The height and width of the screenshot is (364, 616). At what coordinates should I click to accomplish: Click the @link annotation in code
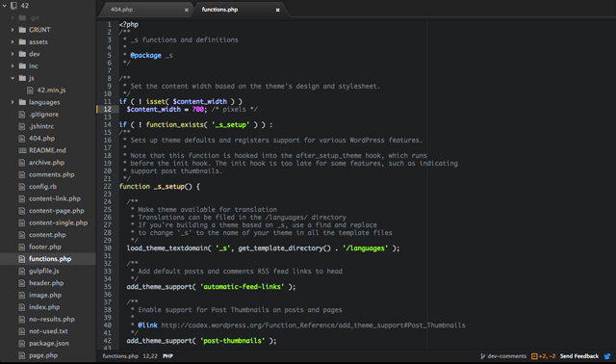coord(147,325)
